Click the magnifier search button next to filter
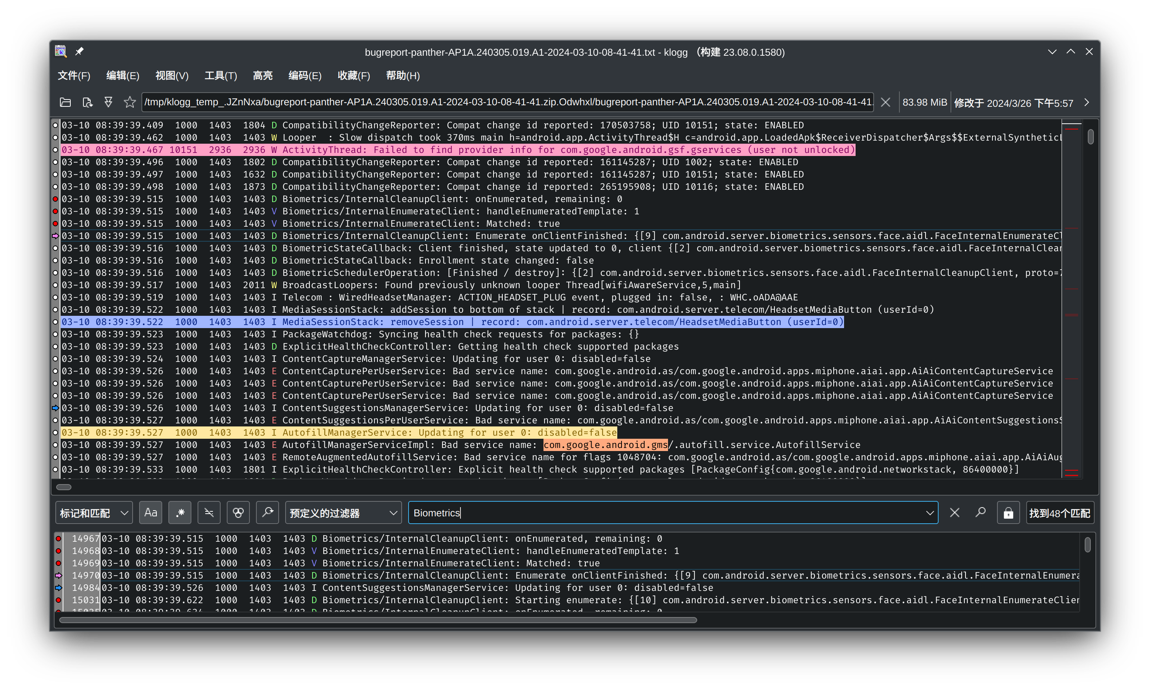Screen dimensions: 1150x690 click(x=981, y=513)
